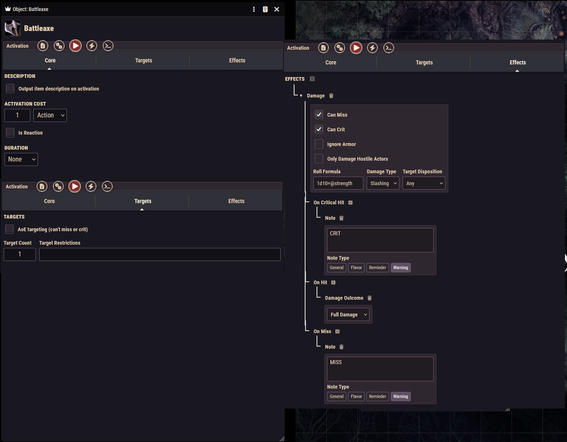Screen dimensions: 567x442
Task: Click into the CRIT note text area
Action: (380, 240)
